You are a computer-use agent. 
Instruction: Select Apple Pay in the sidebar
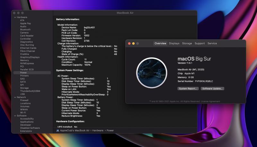tap(25, 23)
